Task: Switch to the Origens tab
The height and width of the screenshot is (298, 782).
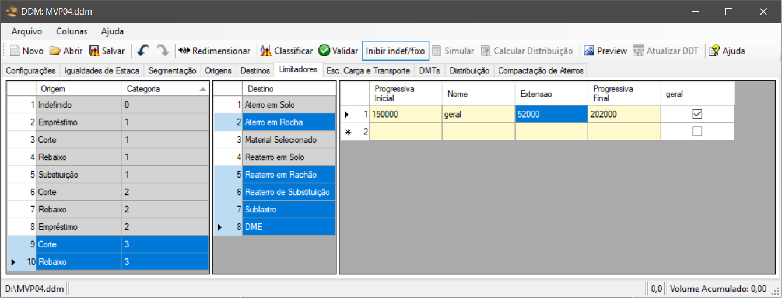Action: 219,71
